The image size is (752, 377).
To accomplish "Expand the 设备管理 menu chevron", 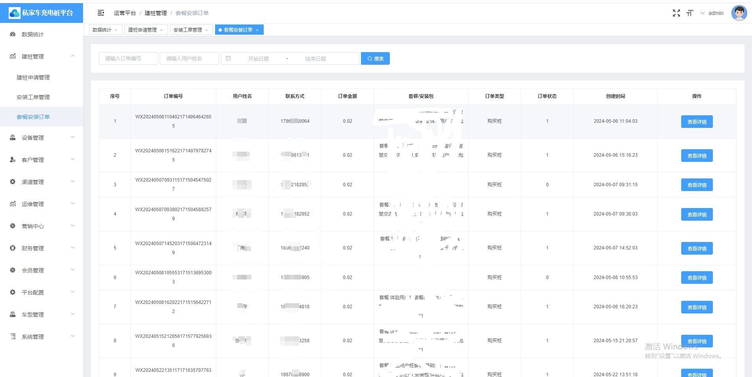I will pos(73,137).
